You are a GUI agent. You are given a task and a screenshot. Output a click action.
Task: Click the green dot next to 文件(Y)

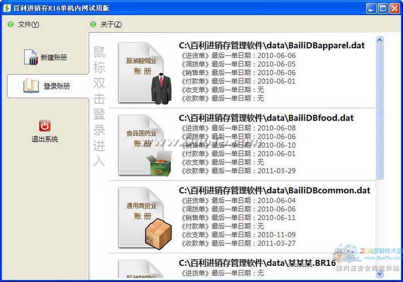[11, 24]
